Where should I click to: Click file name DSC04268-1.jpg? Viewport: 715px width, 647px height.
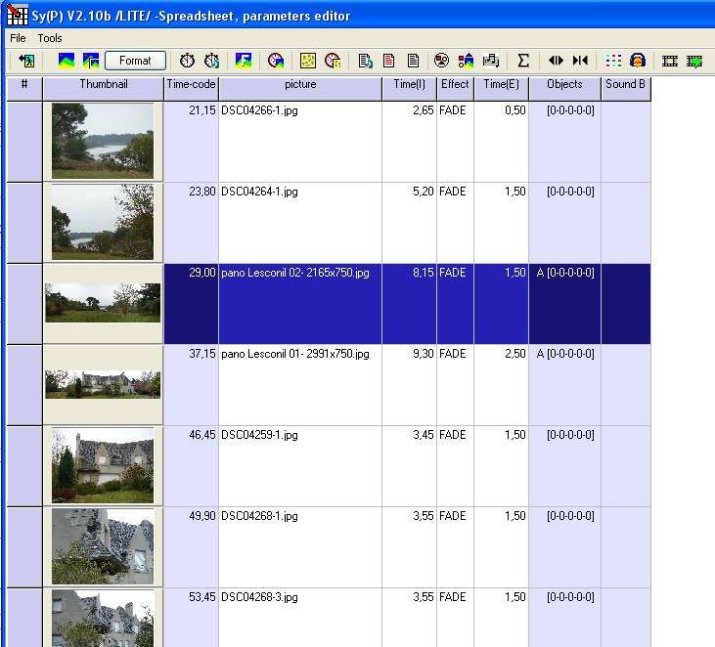(x=259, y=516)
